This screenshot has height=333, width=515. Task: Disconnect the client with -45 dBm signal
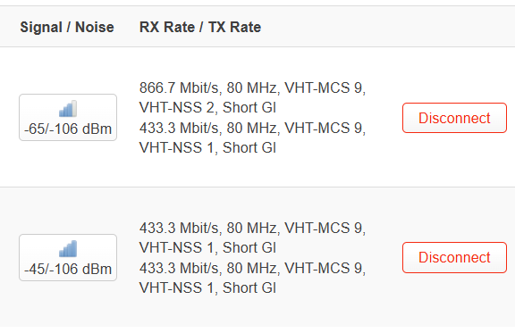click(x=454, y=257)
